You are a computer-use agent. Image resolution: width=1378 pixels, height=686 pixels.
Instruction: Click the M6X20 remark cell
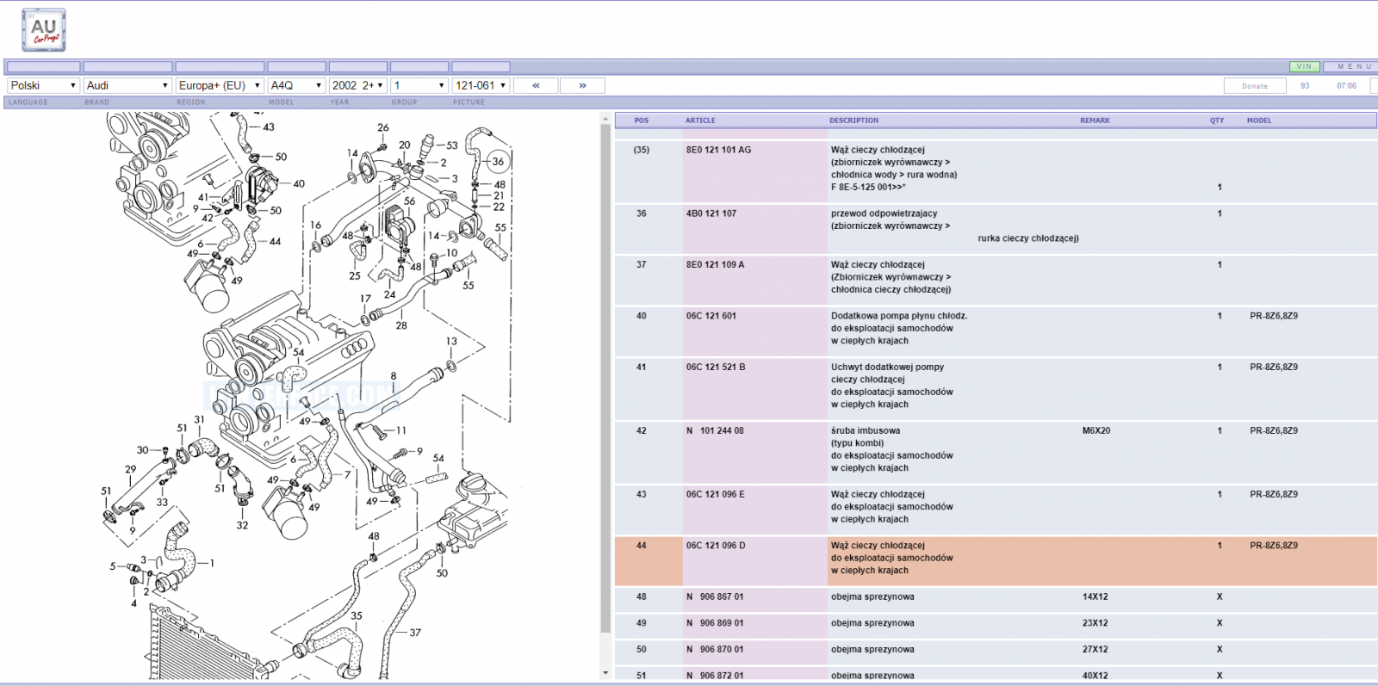pos(1096,430)
